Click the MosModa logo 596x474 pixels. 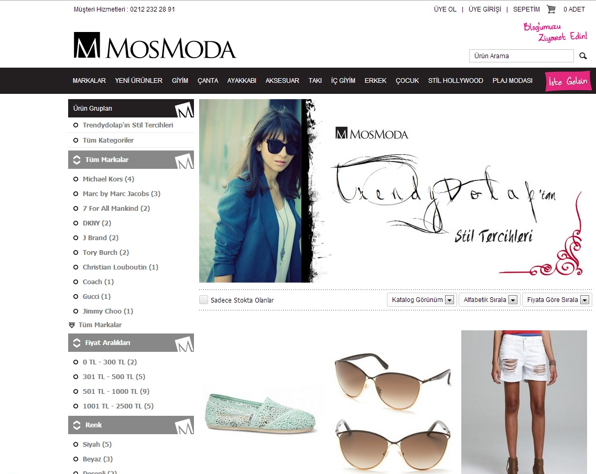[x=155, y=45]
